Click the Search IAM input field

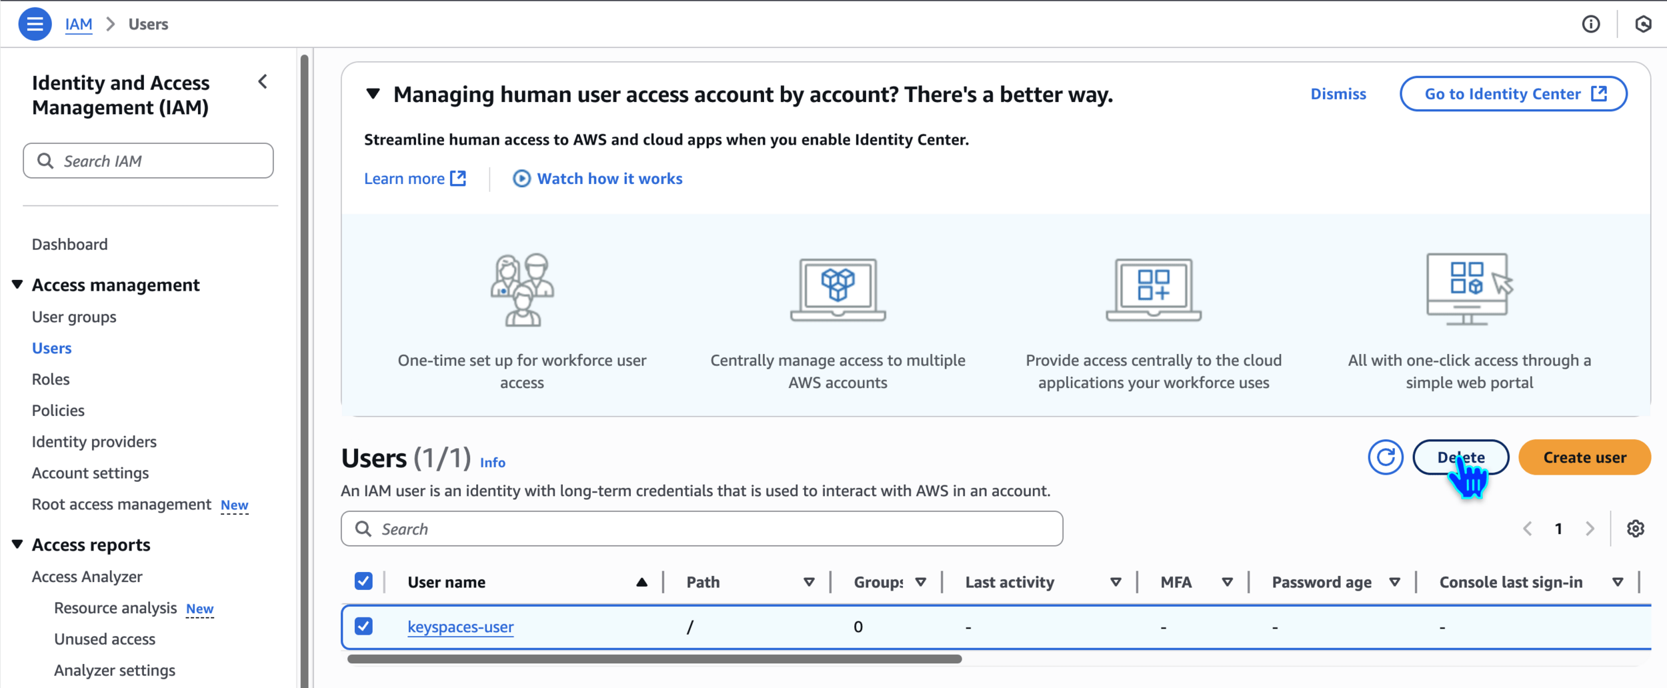tap(148, 161)
